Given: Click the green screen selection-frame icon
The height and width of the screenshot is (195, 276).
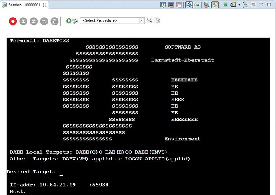Looking at the screenshot, I should click(246, 5).
